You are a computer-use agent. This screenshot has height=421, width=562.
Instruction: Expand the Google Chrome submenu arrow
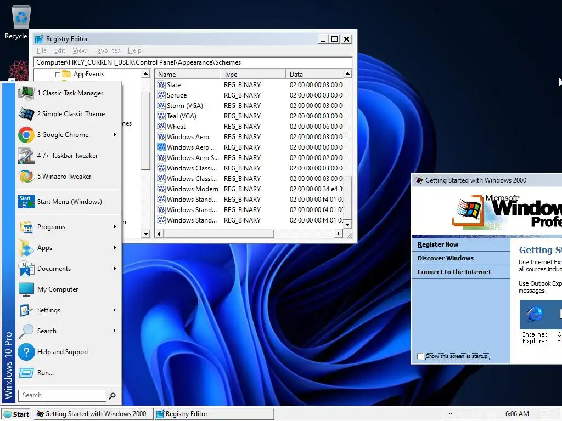115,135
